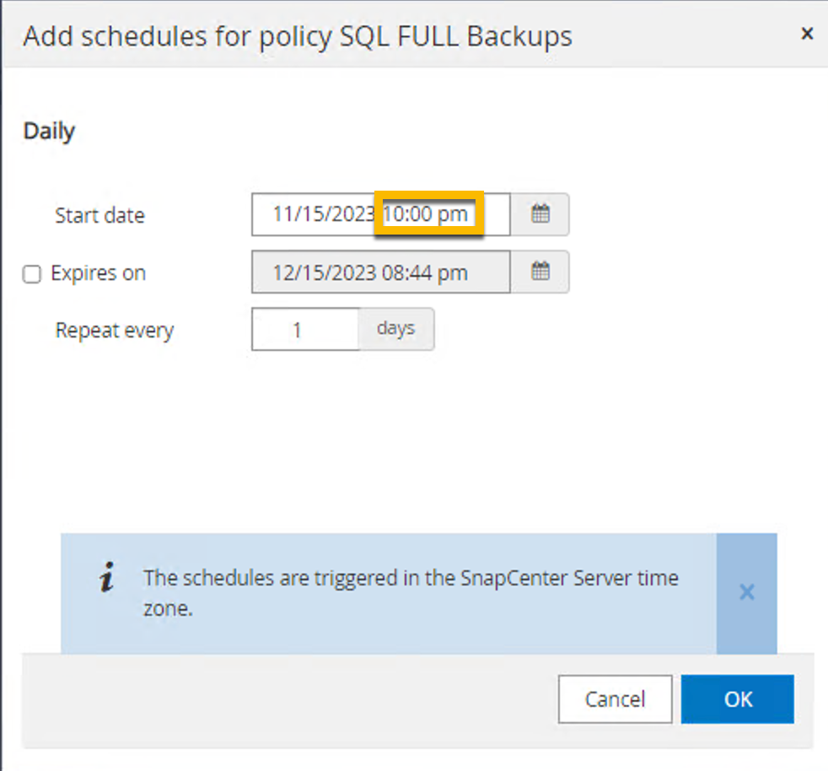This screenshot has width=828, height=771.
Task: Click the Add schedules dialog title
Action: point(298,36)
